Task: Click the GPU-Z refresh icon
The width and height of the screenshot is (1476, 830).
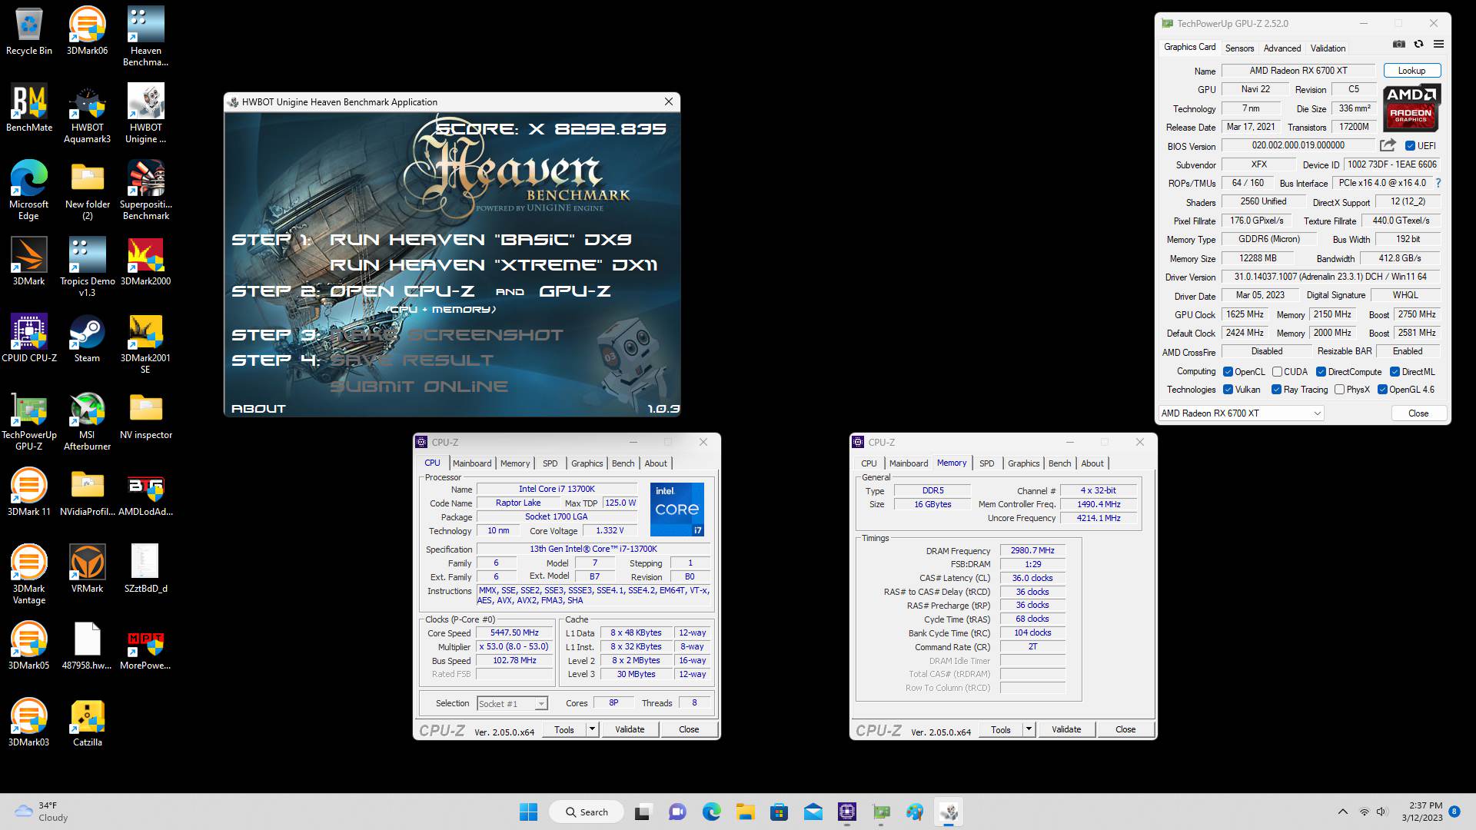Action: pos(1419,45)
